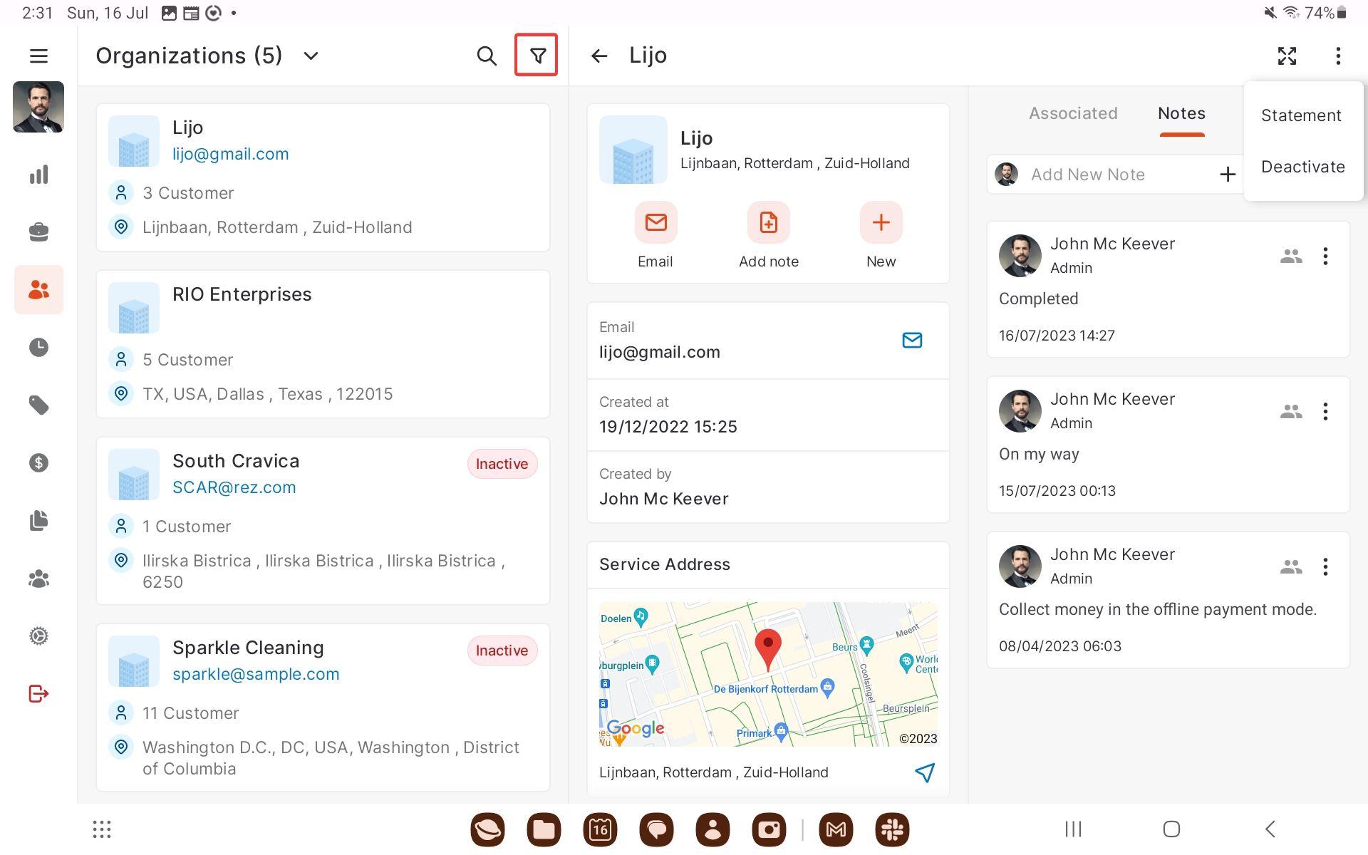Viewport: 1368px width, 855px height.
Task: Select Deactivate from the overflow menu
Action: pyautogui.click(x=1302, y=167)
